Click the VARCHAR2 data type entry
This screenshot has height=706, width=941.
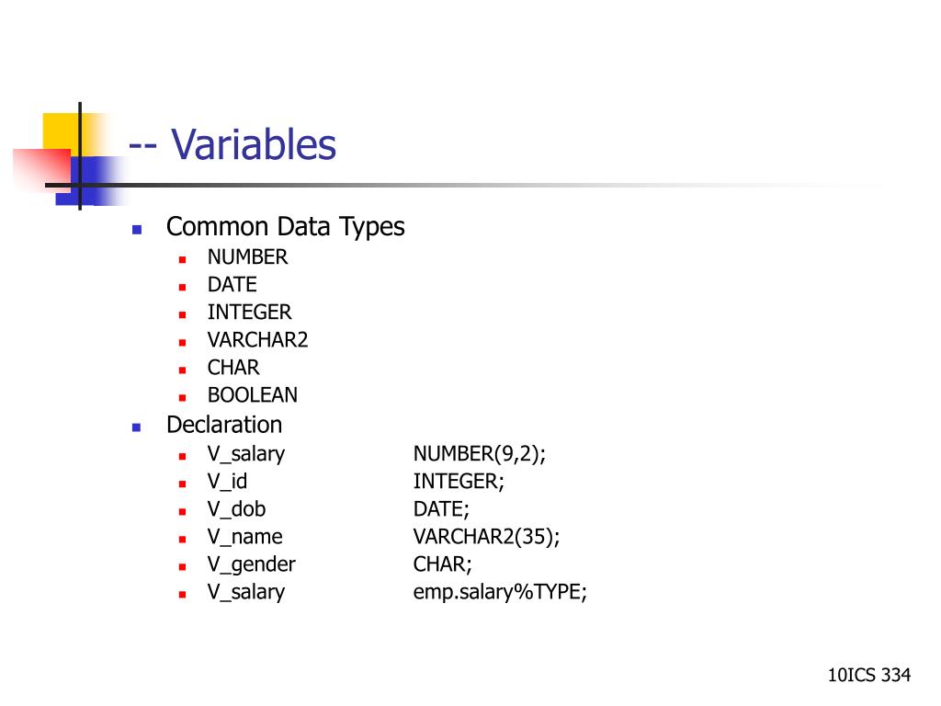tap(258, 340)
